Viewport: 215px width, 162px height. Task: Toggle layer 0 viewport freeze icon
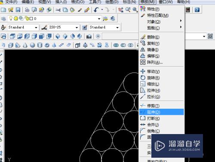click(21, 18)
